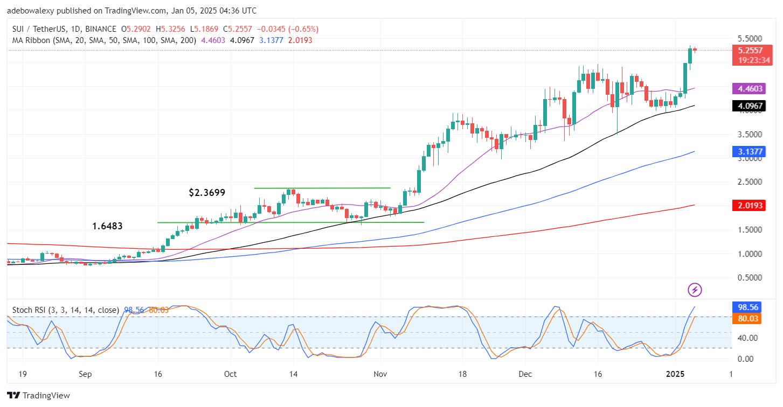Click the Oct date on time axis
The image size is (783, 407).
click(x=230, y=374)
